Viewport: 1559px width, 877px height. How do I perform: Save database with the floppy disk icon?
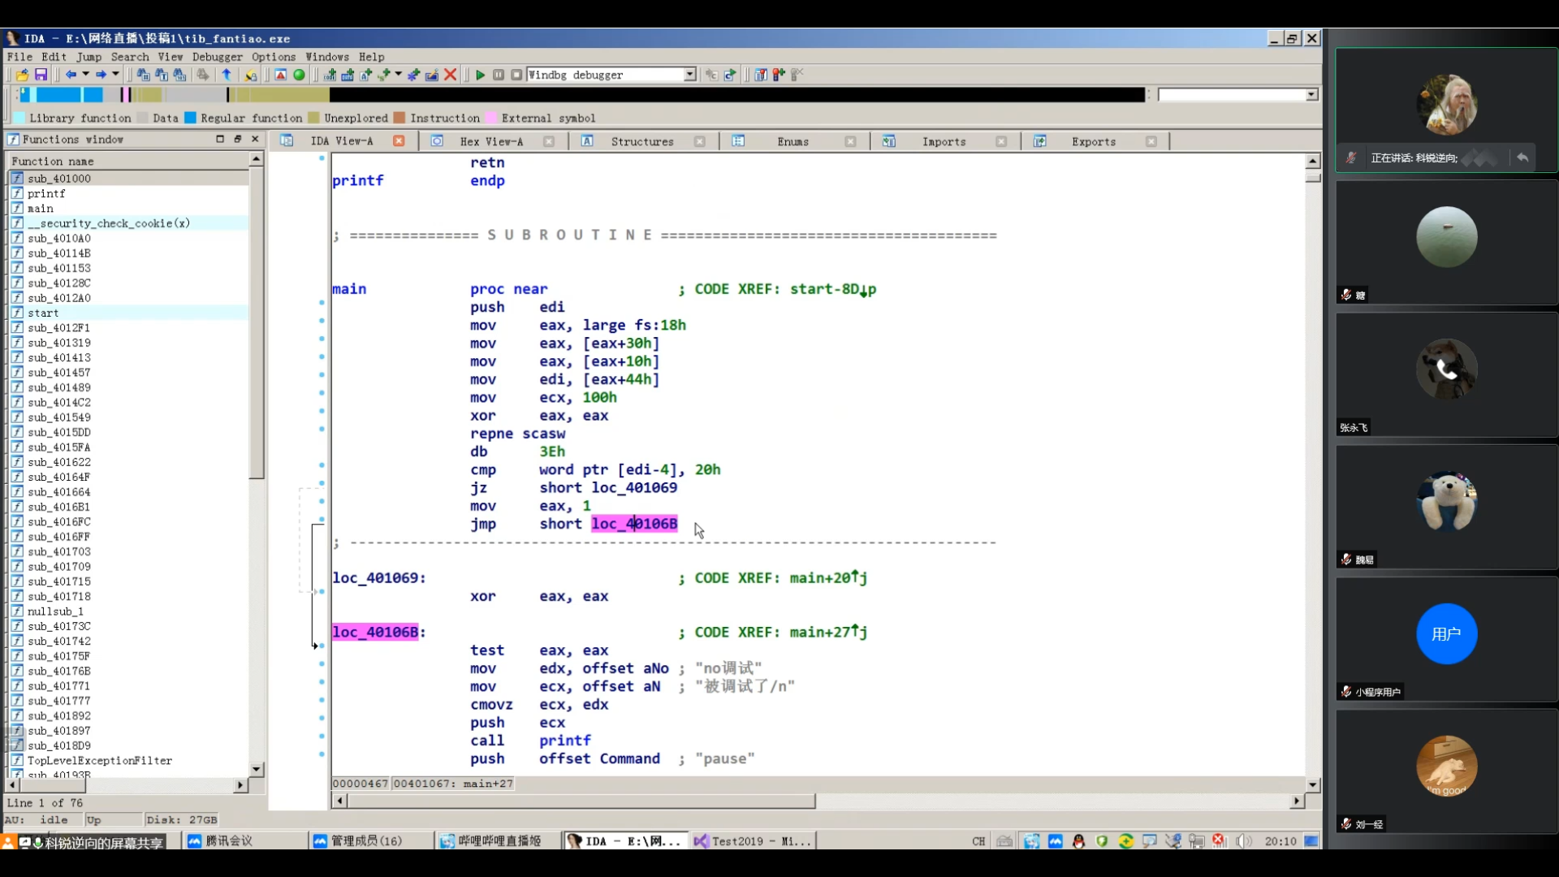click(41, 75)
